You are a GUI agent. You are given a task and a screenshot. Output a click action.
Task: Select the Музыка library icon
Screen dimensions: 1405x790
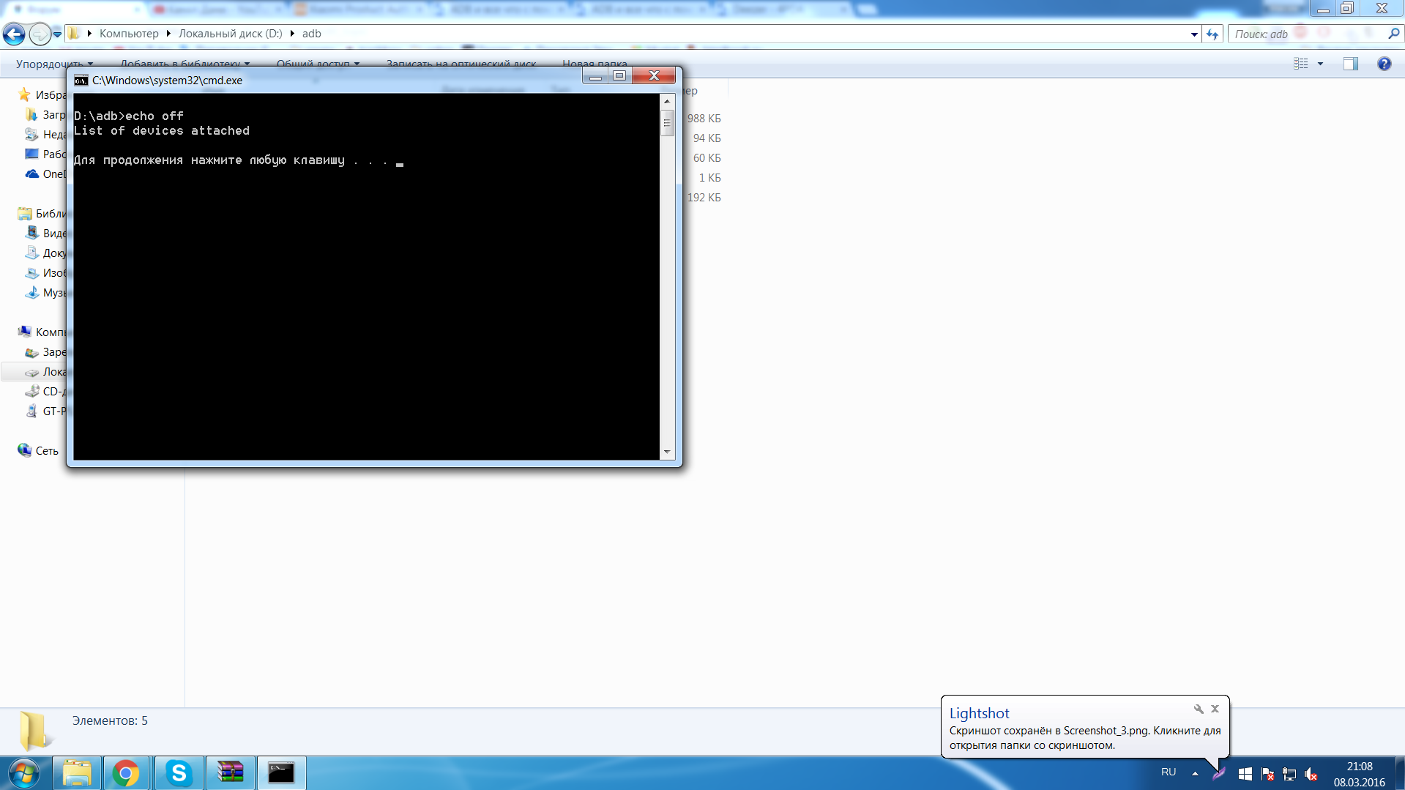click(x=31, y=293)
